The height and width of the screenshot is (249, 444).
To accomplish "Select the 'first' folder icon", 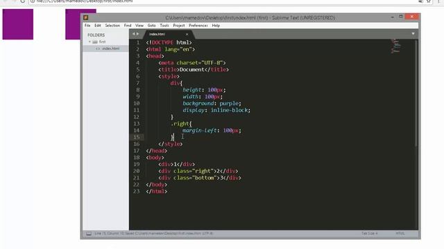I will click(95, 41).
